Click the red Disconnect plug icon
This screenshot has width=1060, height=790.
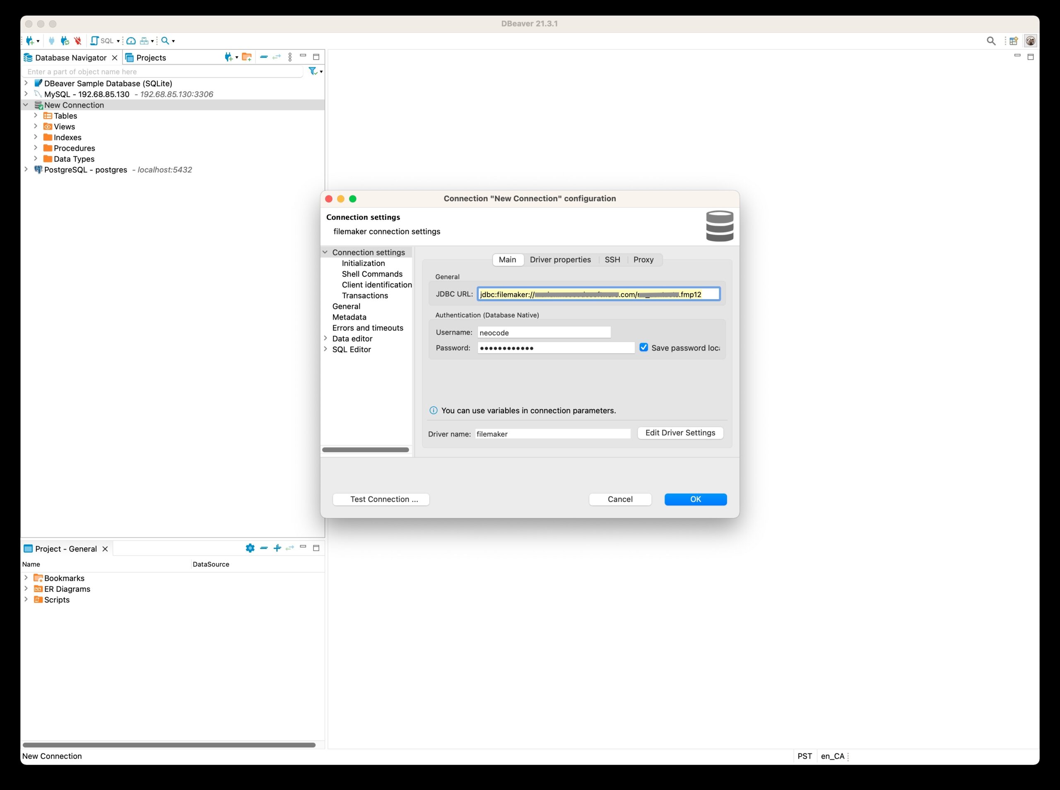point(78,41)
